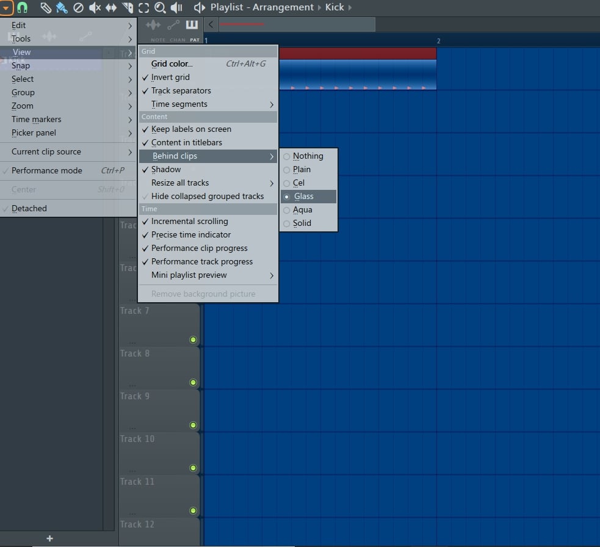Select the Delete tool in the toolbar

[x=78, y=8]
